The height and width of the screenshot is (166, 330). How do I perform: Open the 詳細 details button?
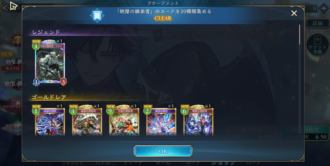coord(317,23)
